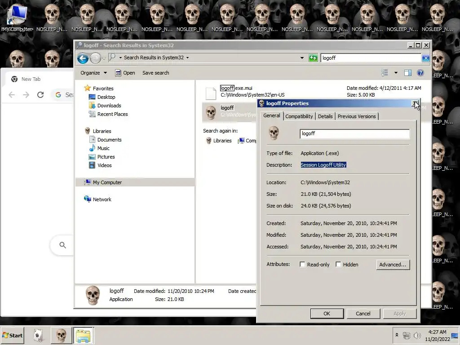460x345 pixels.
Task: Click Chrome reload icon in New Tab window
Action: coord(40,94)
